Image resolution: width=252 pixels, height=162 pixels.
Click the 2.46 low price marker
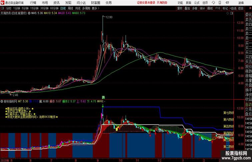[15, 95]
